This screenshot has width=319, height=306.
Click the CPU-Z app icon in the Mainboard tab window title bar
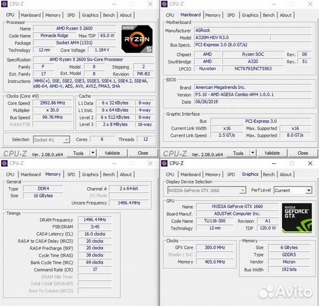164,4
